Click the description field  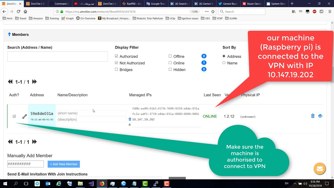(92, 119)
